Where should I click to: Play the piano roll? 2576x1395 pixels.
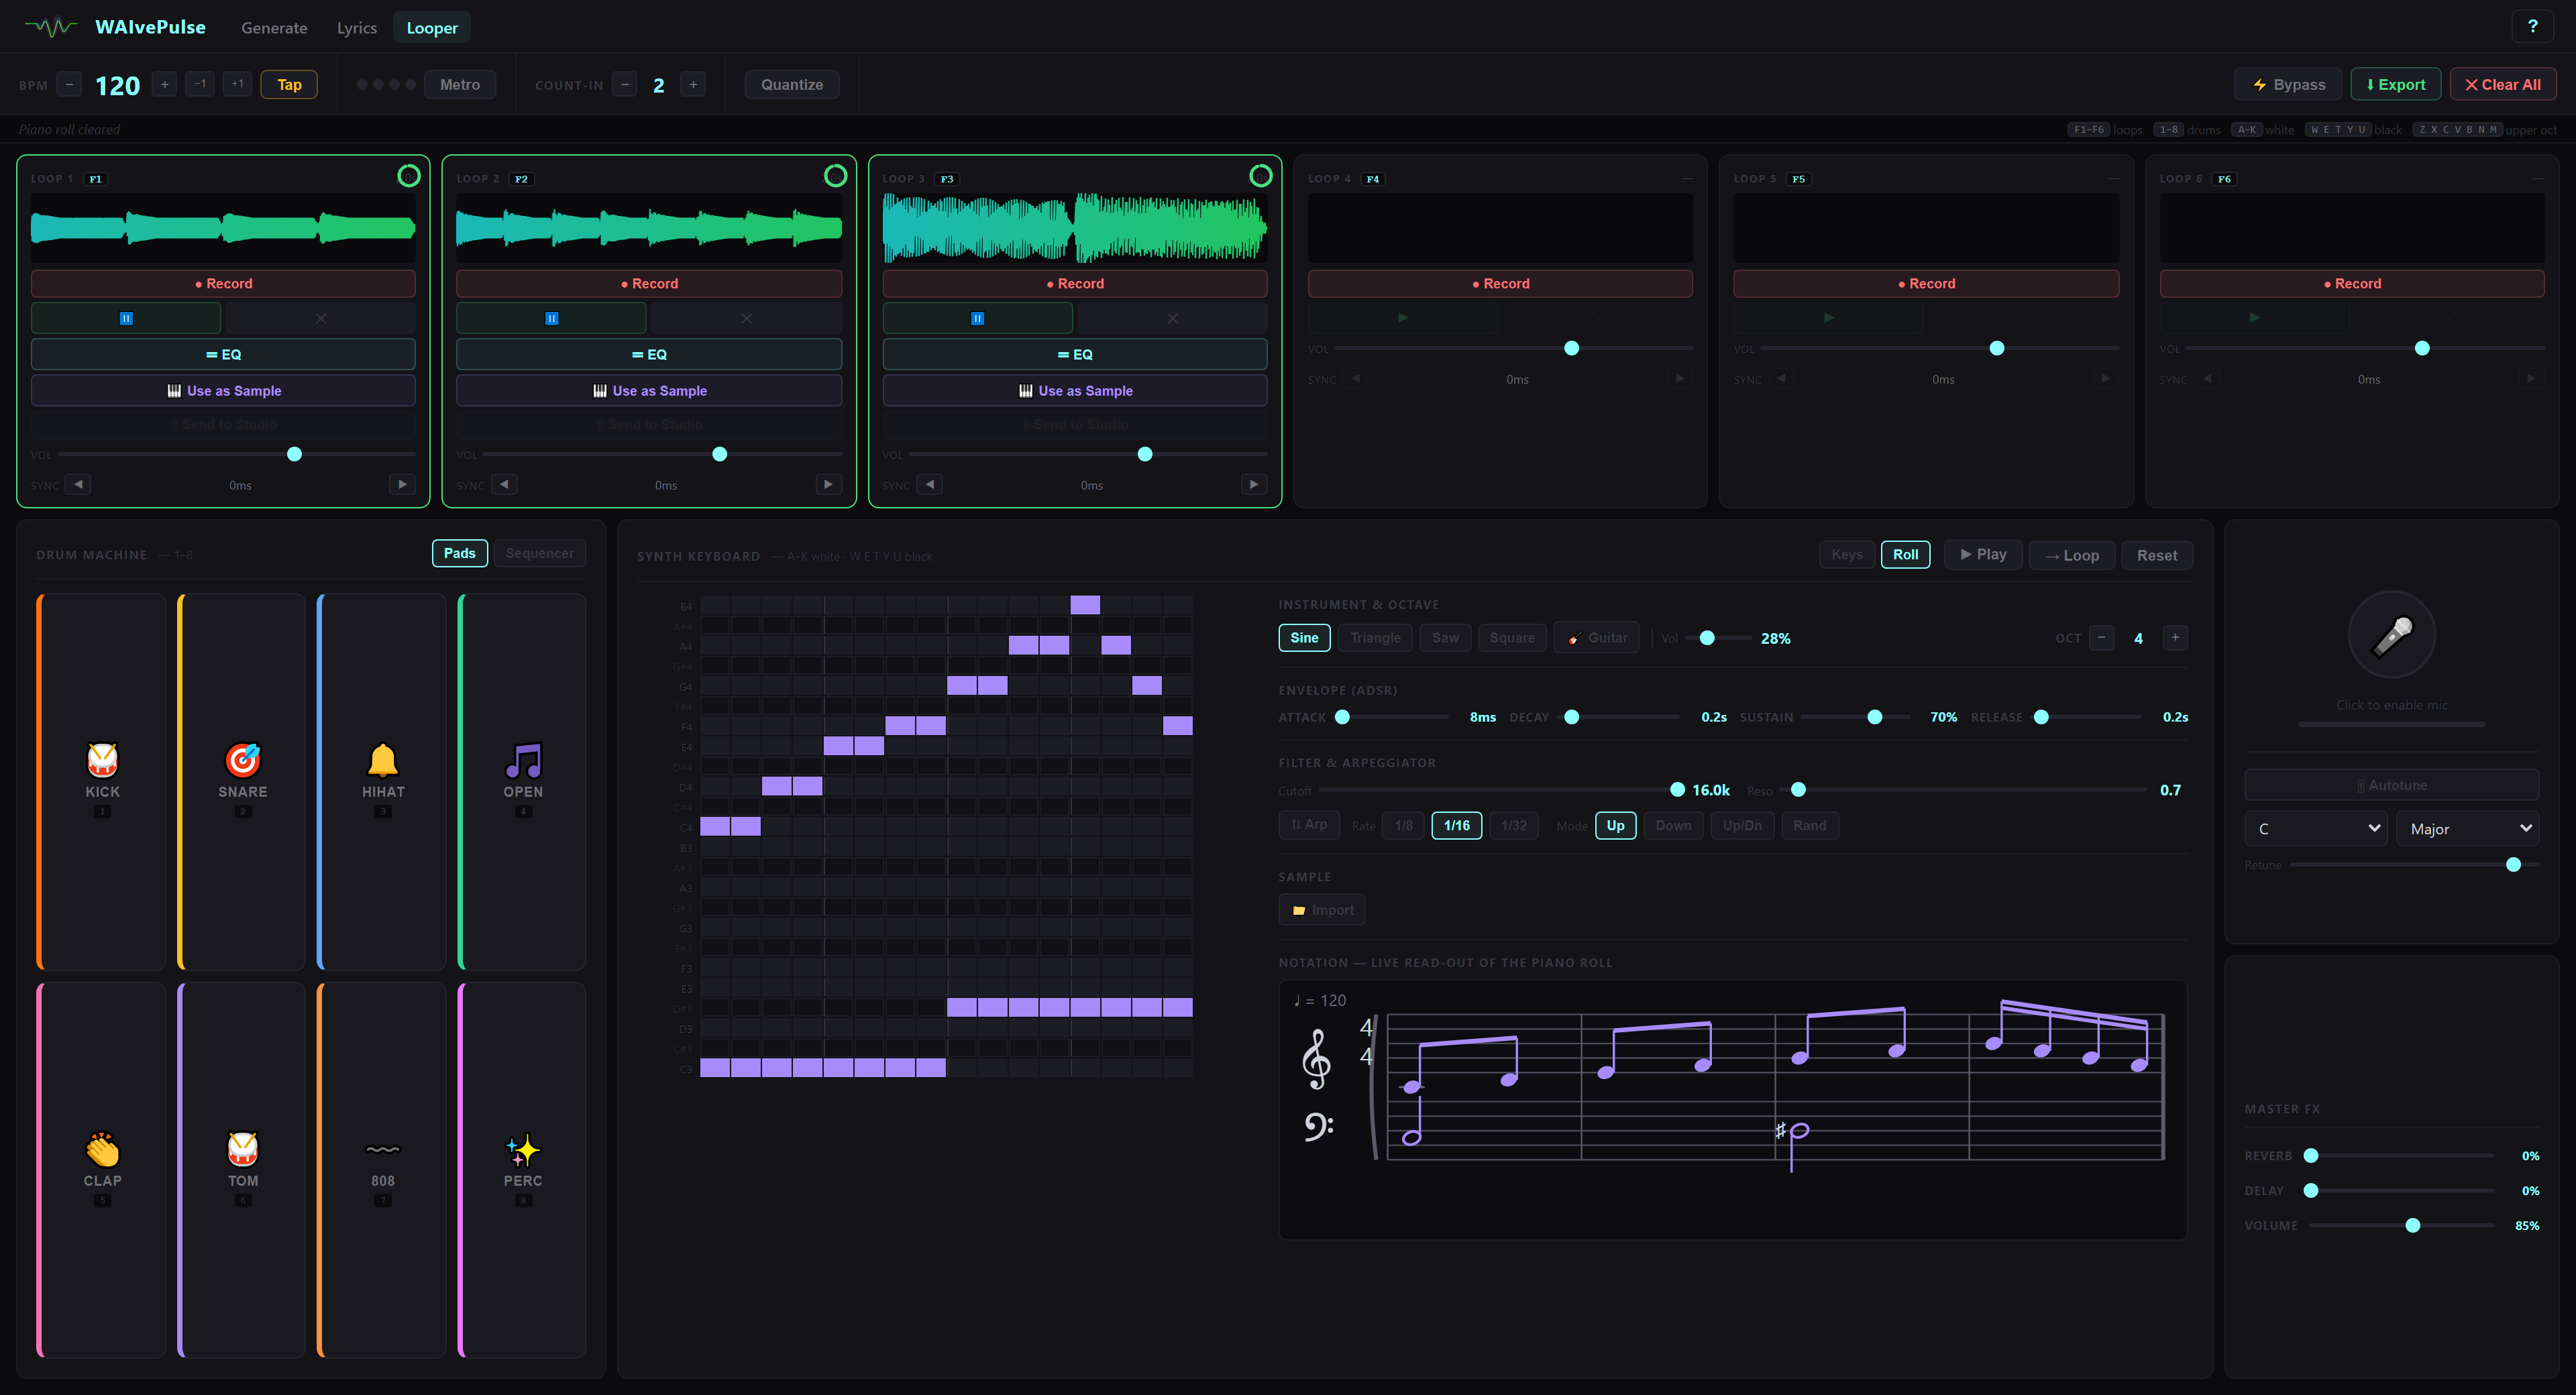point(1983,554)
